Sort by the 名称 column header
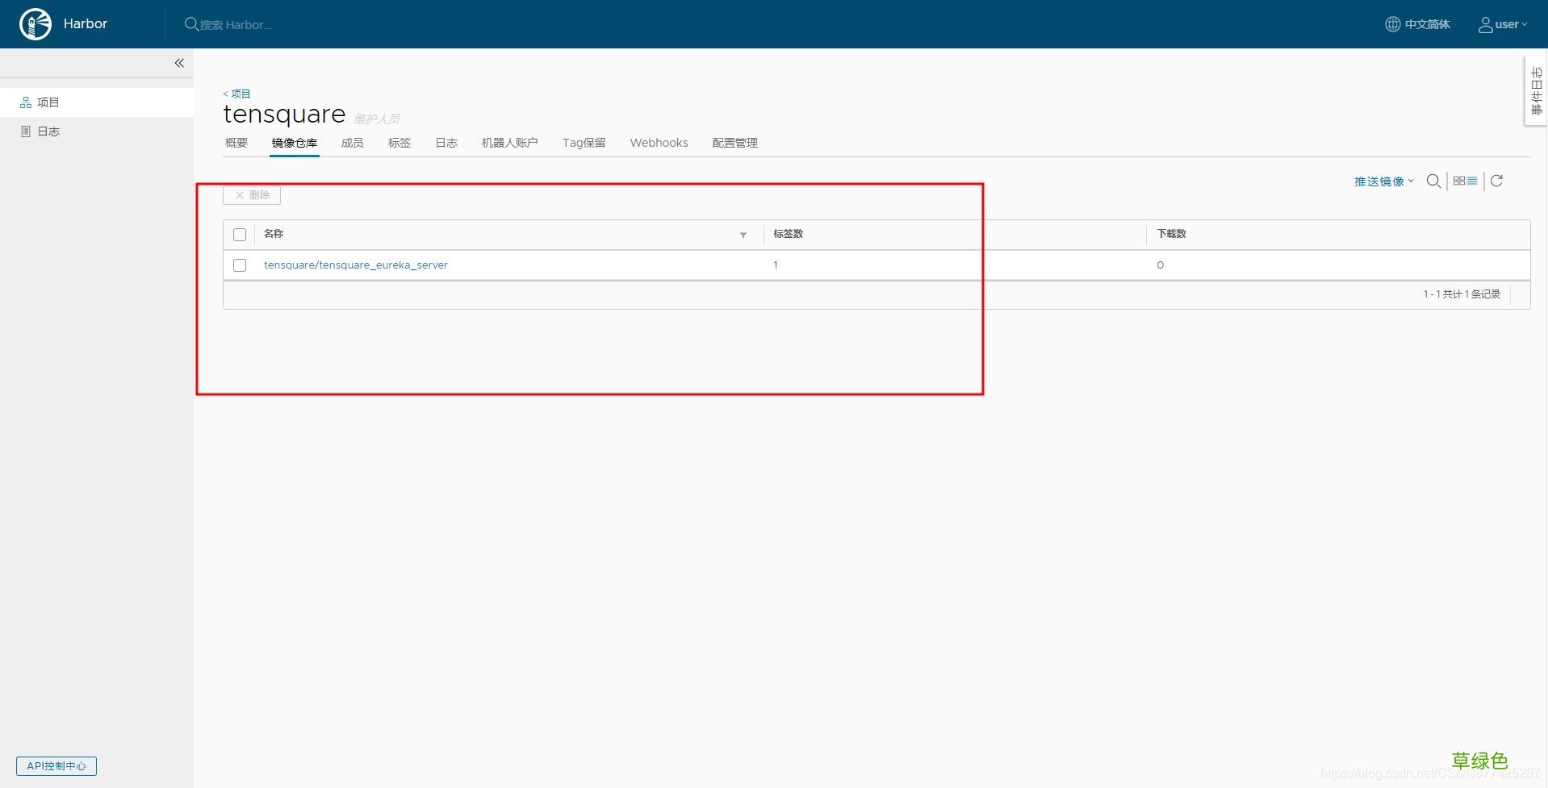The width and height of the screenshot is (1548, 788). [x=274, y=234]
